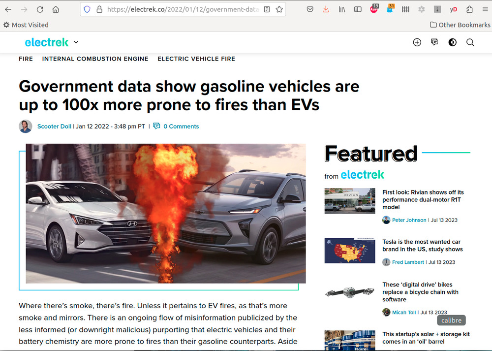Screen dimensions: 492x351
Task: Click Peter Johnson's small avatar
Action: point(386,220)
